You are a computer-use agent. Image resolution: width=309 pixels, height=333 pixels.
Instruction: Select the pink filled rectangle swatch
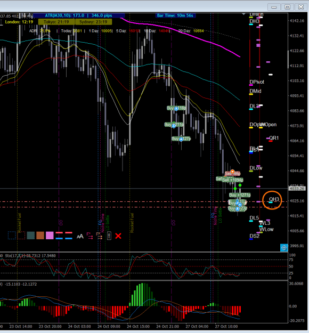point(50,235)
